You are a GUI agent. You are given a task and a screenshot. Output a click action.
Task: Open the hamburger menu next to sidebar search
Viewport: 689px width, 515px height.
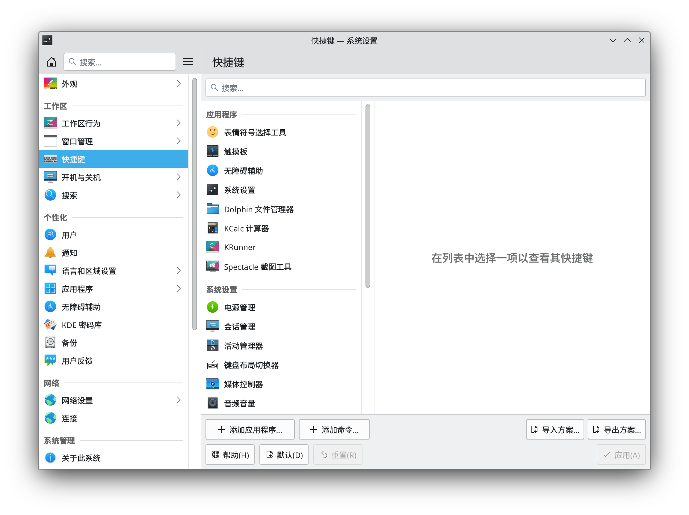coord(188,62)
